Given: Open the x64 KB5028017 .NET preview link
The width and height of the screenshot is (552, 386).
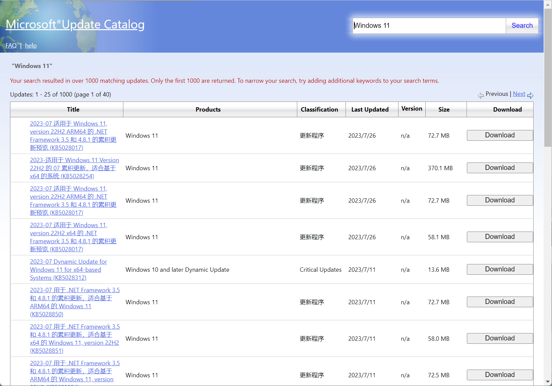Looking at the screenshot, I should coord(73,237).
